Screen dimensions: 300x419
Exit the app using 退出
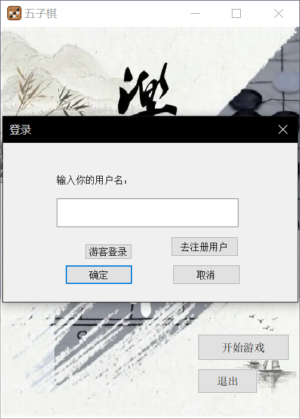click(228, 381)
